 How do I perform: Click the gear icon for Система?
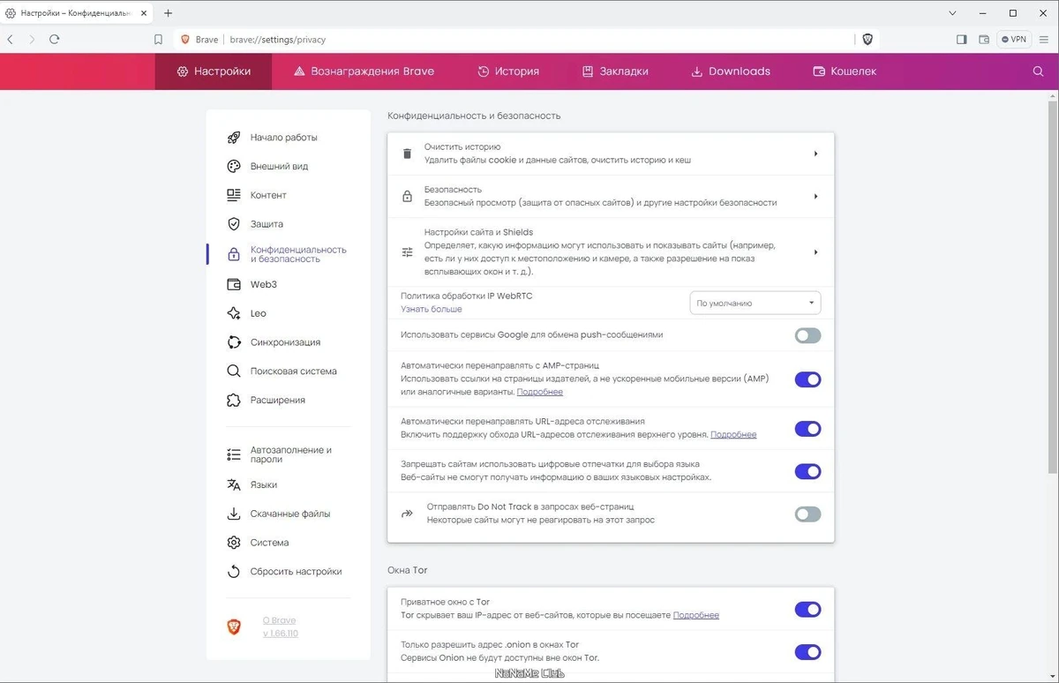tap(234, 543)
